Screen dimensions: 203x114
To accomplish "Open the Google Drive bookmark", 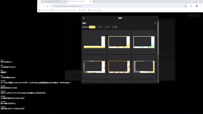I will [44, 10].
